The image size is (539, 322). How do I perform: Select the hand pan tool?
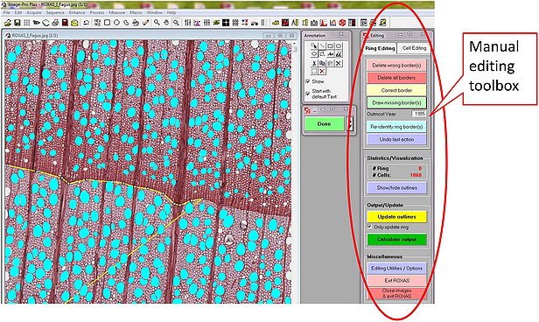click(166, 23)
